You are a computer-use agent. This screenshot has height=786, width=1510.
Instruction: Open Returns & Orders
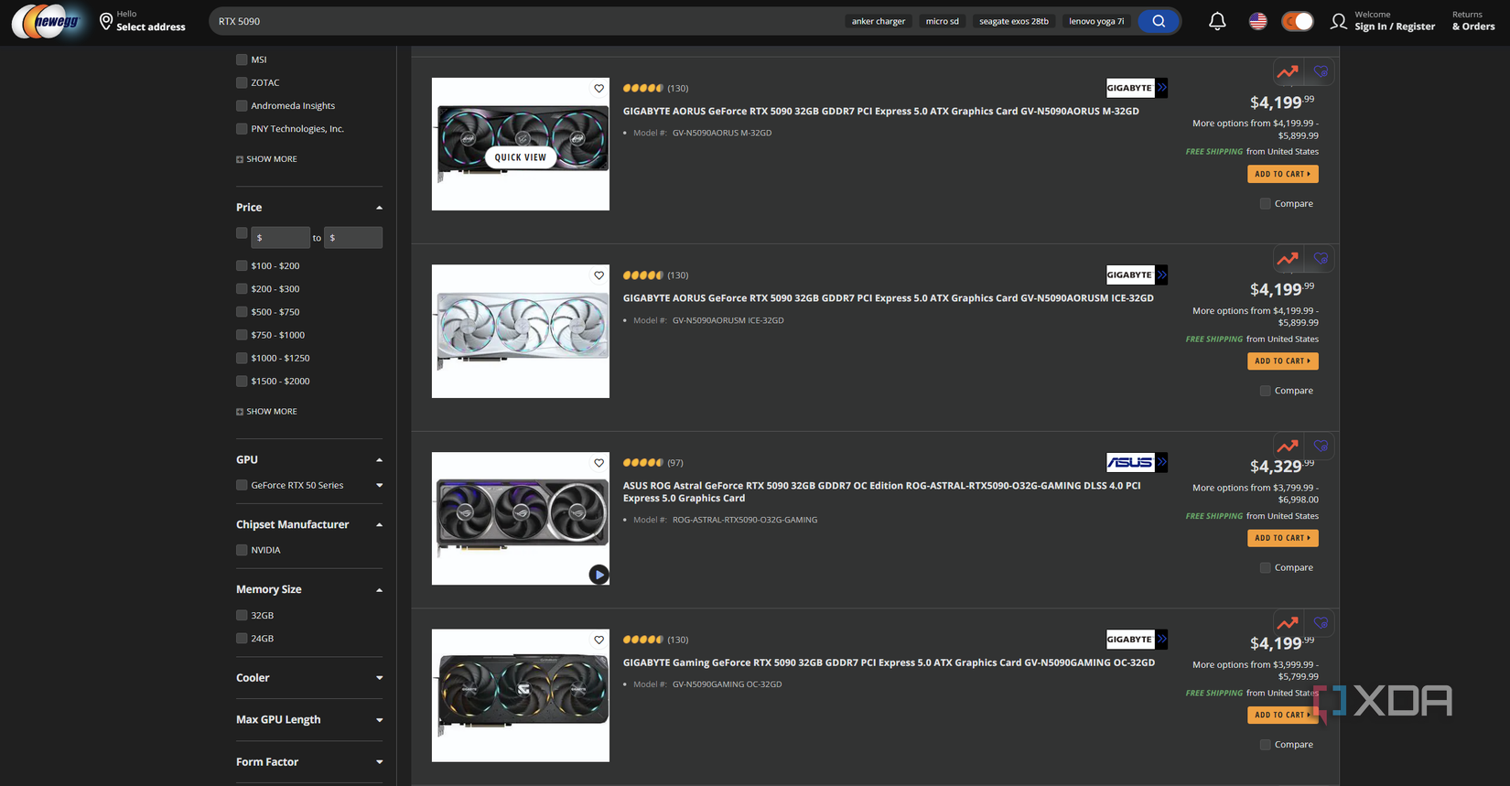tap(1473, 21)
